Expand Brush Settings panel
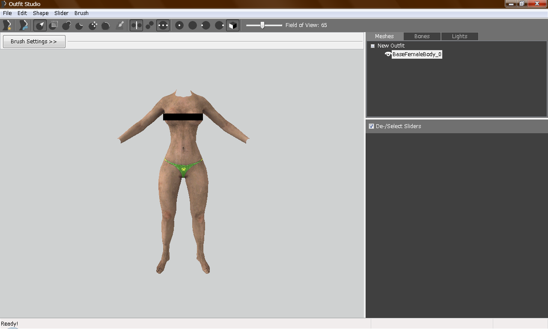 pos(34,42)
